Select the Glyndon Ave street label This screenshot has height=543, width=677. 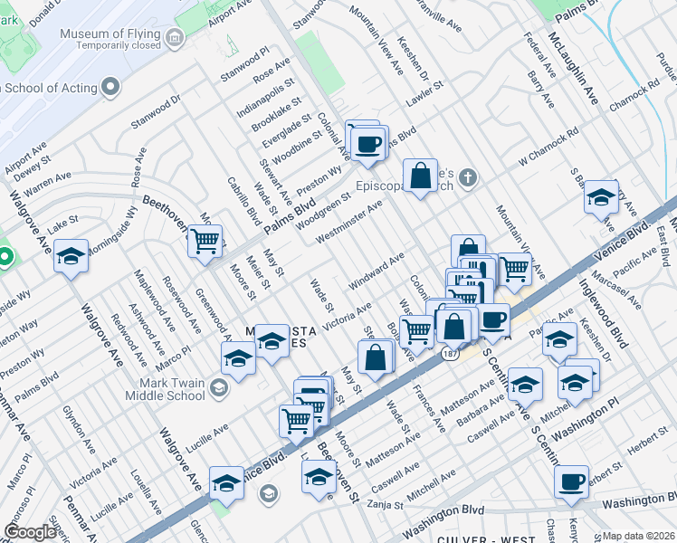79,430
